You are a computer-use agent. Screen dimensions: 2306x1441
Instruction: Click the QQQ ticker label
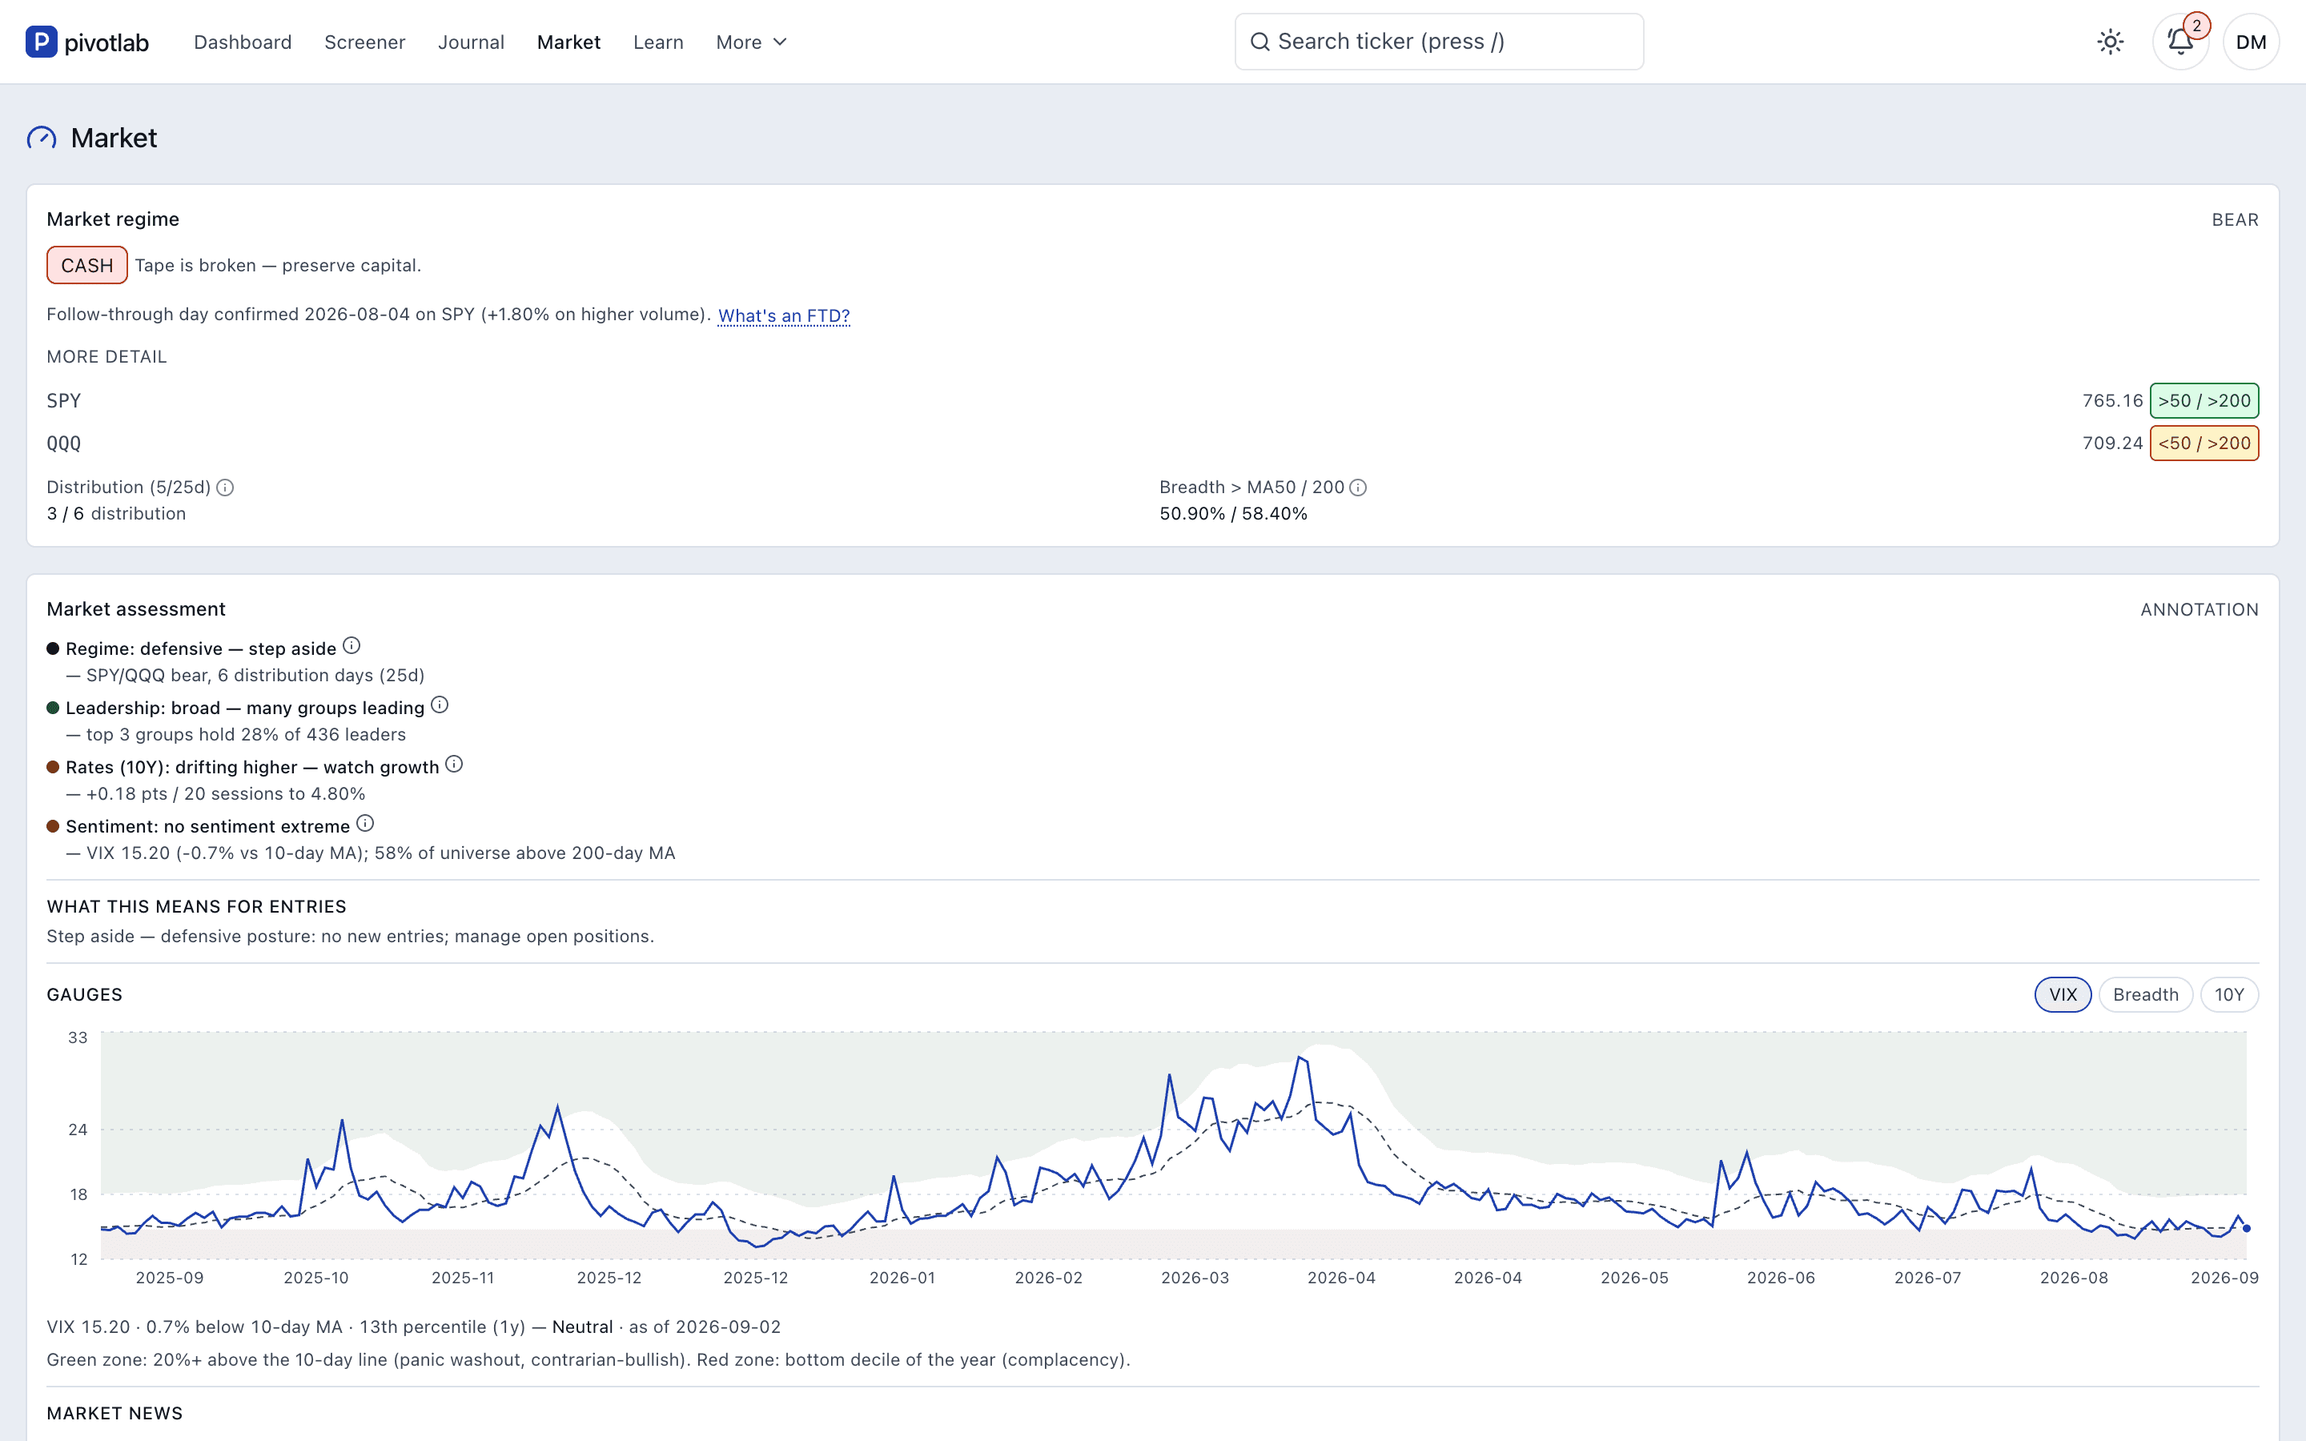point(64,444)
